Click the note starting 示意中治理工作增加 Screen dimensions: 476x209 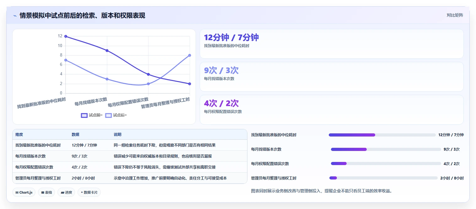[x=170, y=178]
